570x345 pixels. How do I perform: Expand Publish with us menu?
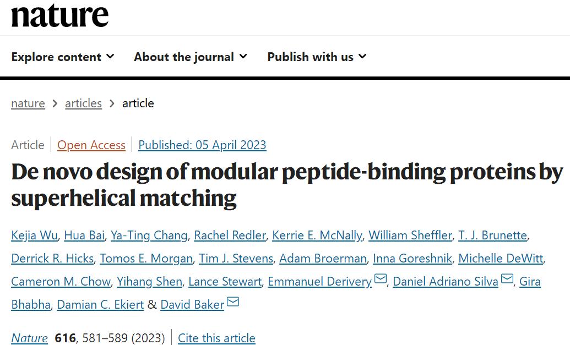pos(317,57)
